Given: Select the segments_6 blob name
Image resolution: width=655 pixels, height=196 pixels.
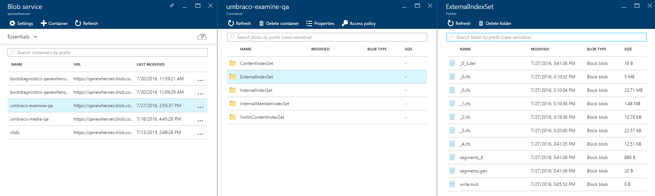Looking at the screenshot, I should click(x=471, y=158).
